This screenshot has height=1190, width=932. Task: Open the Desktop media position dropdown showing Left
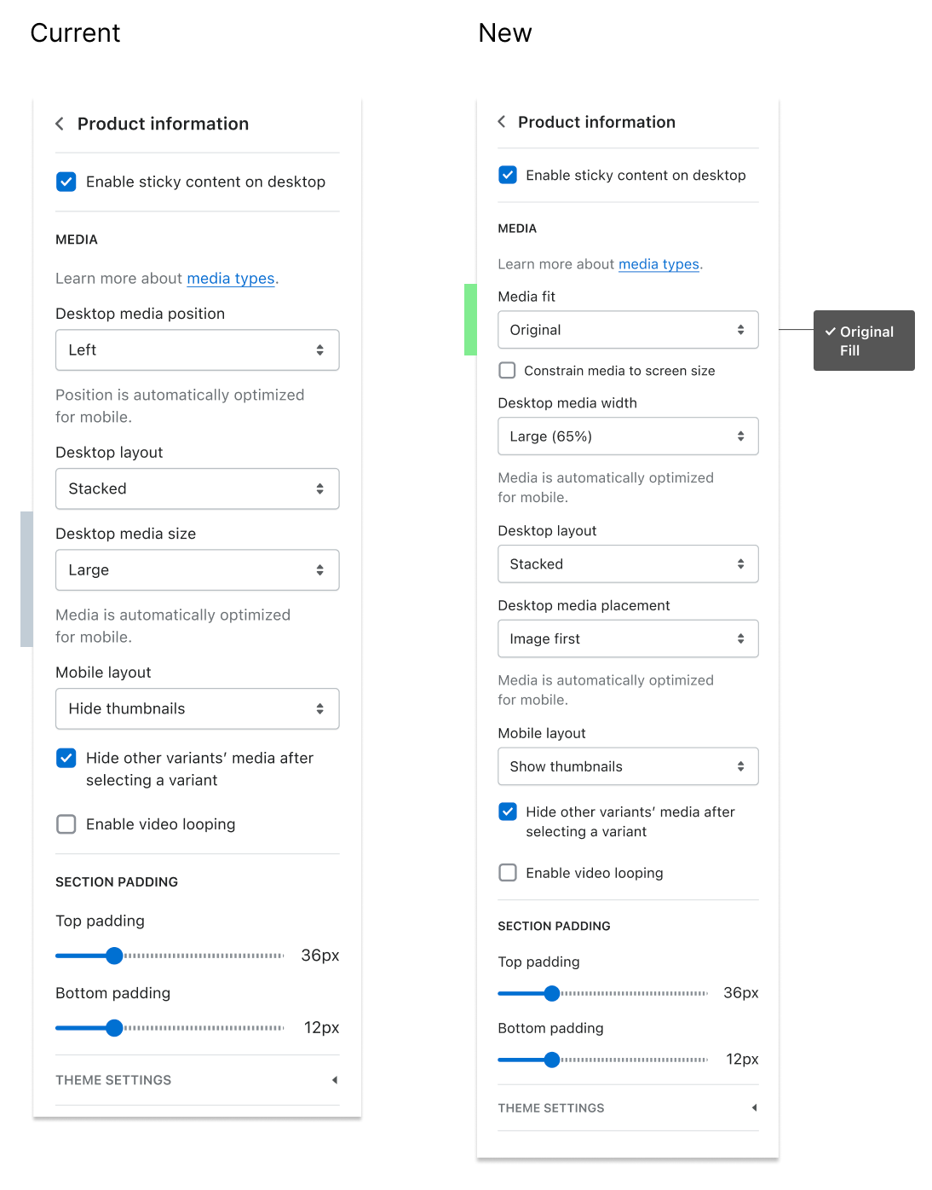197,349
